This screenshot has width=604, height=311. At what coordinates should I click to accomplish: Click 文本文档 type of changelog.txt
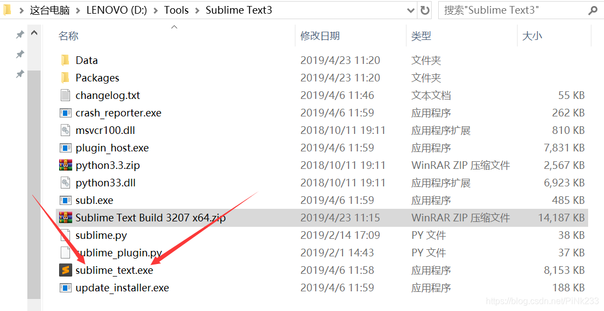click(431, 96)
